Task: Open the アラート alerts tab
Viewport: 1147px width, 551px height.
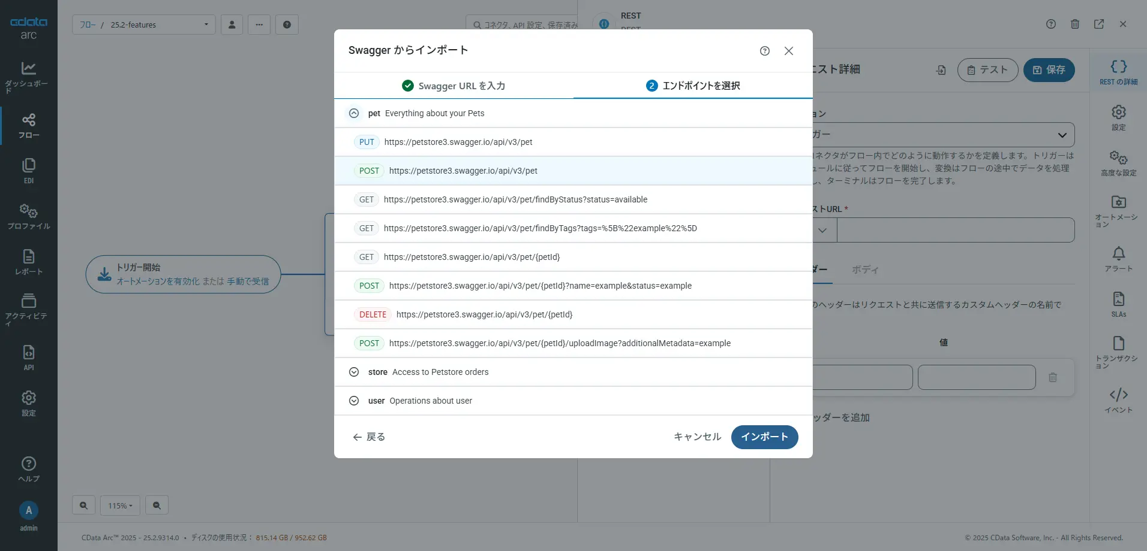Action: click(1119, 259)
